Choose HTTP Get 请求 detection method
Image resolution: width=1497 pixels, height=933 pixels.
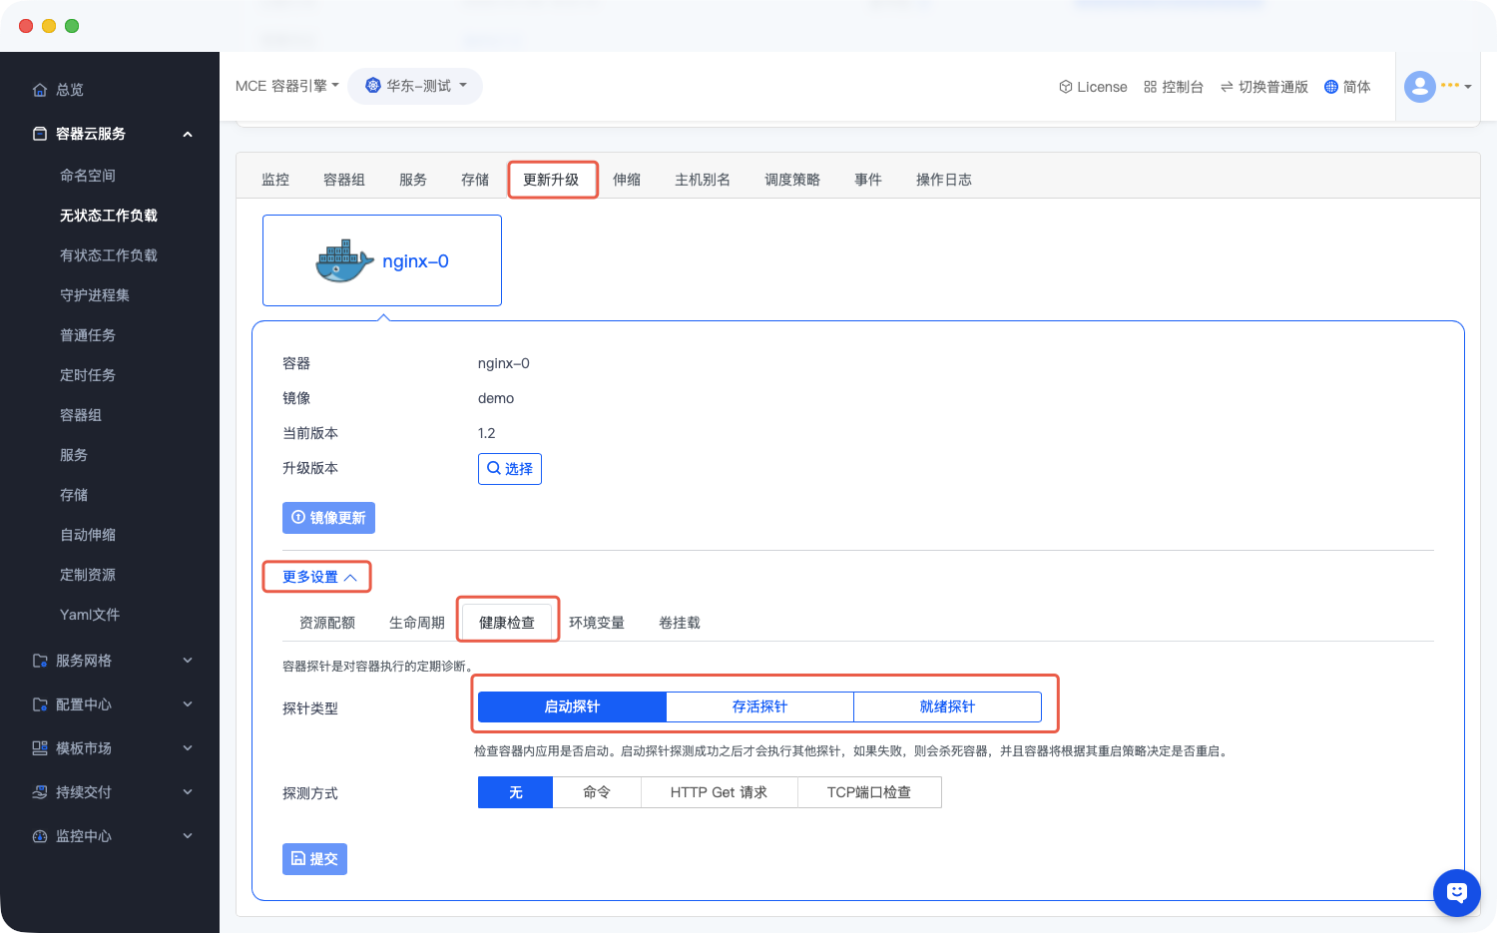[719, 792]
